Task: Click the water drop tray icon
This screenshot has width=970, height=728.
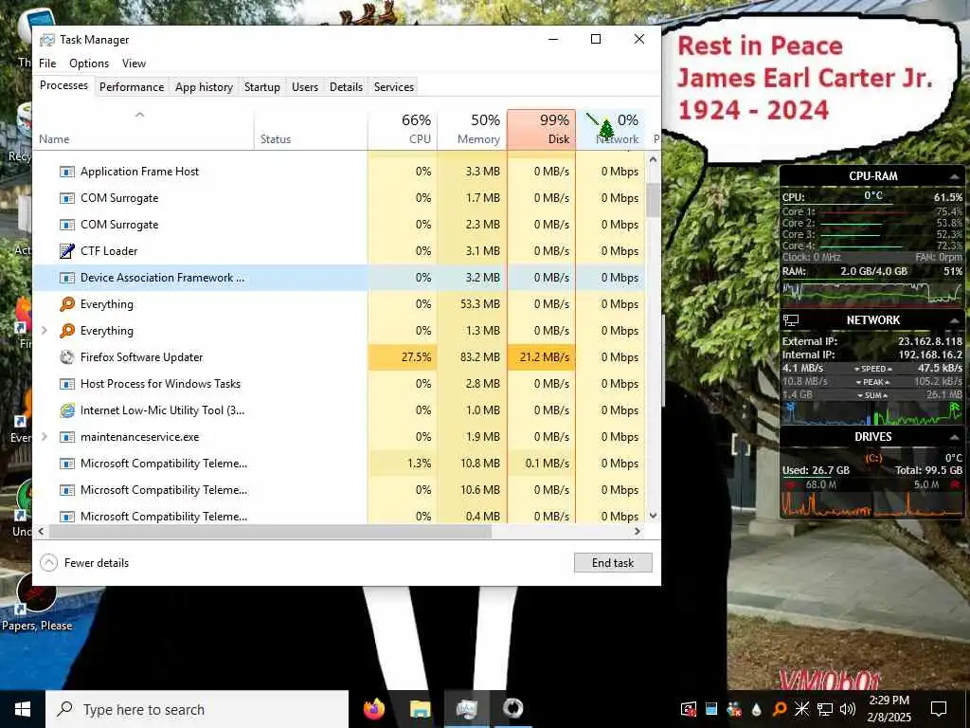Action: point(757,709)
